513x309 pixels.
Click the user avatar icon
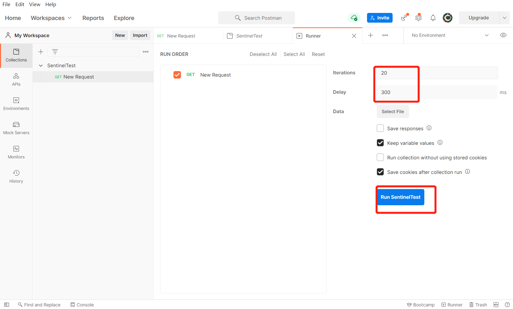(448, 18)
